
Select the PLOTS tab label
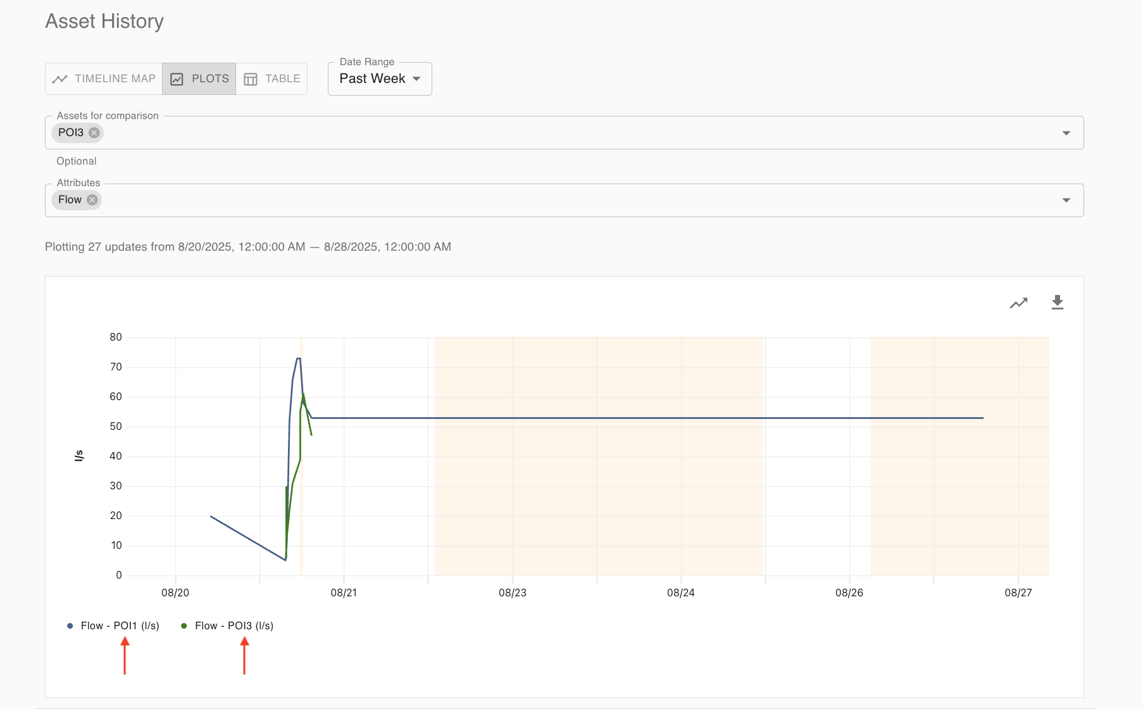(210, 78)
